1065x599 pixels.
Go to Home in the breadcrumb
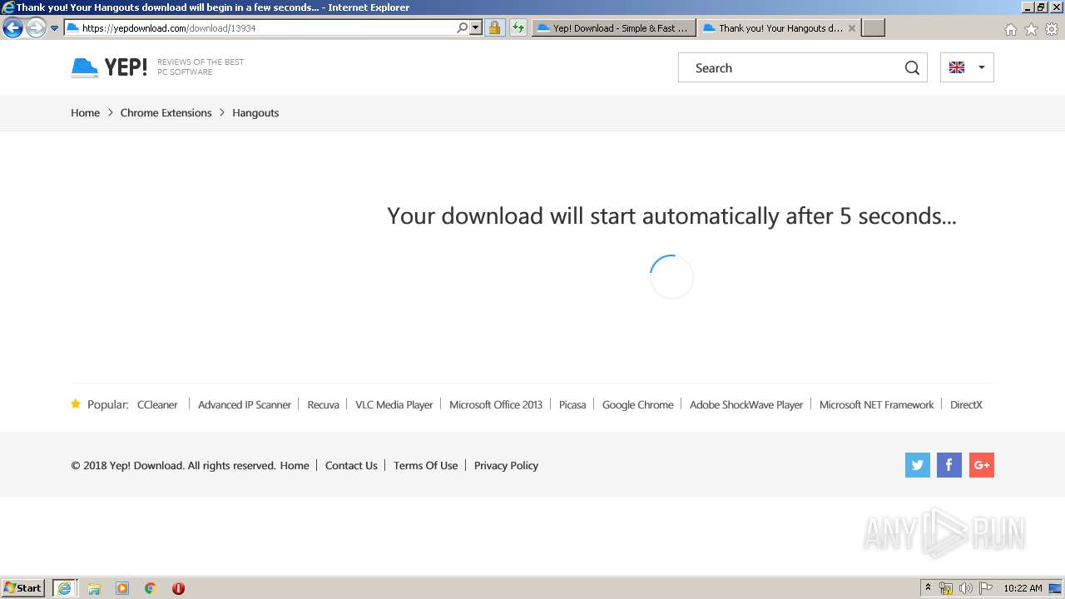[x=85, y=113]
